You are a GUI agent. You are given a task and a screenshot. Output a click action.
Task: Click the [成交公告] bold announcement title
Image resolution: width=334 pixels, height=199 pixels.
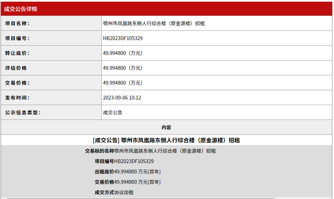[166, 140]
